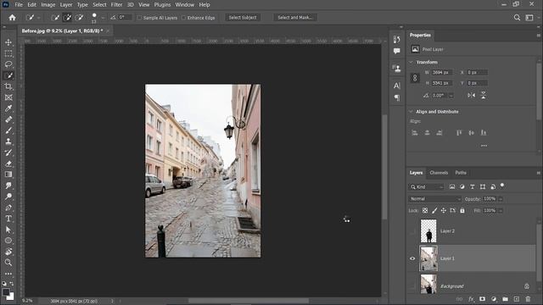Select the Rectangular Marquee tool

(x=8, y=53)
